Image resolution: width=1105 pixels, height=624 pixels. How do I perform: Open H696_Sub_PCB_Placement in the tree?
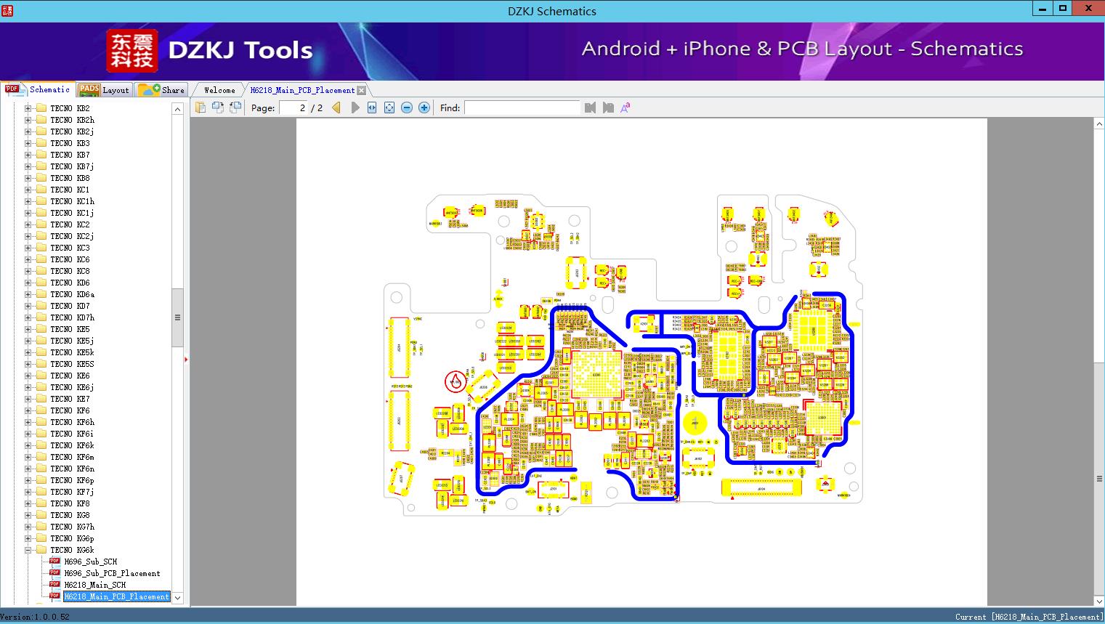tap(112, 573)
